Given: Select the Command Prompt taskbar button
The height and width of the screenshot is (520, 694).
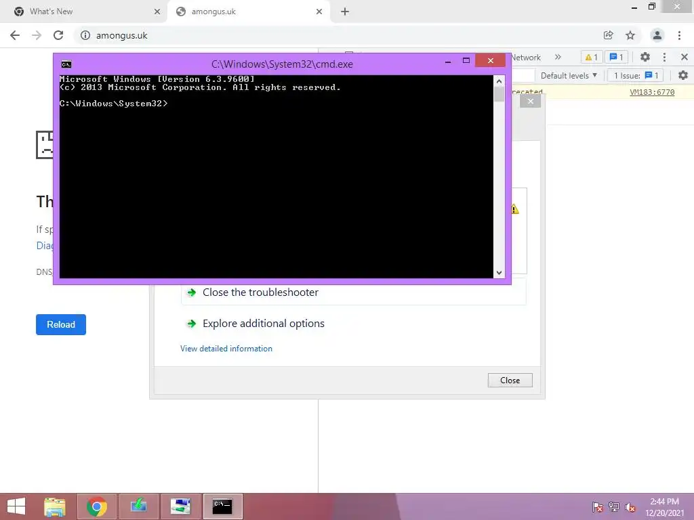Looking at the screenshot, I should (222, 506).
